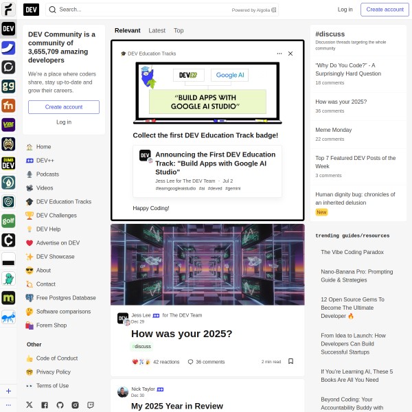Visit DEV's Facebook profile icon
Image resolution: width=412 pixels, height=412 pixels.
click(x=45, y=404)
